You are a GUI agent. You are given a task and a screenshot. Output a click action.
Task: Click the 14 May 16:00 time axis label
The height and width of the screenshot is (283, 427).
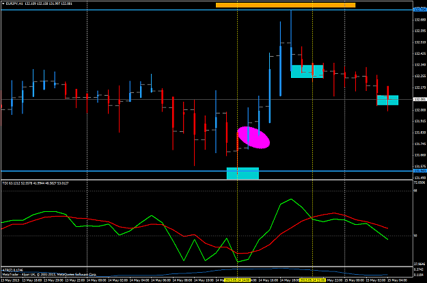(268, 280)
